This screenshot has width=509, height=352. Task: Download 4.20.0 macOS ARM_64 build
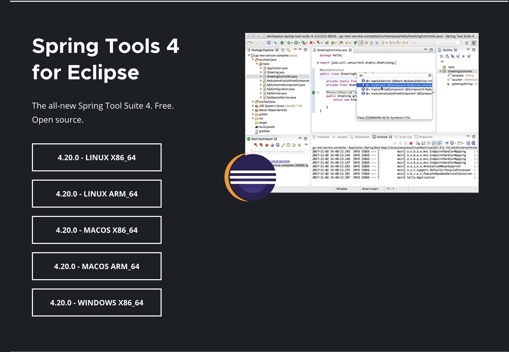[97, 266]
